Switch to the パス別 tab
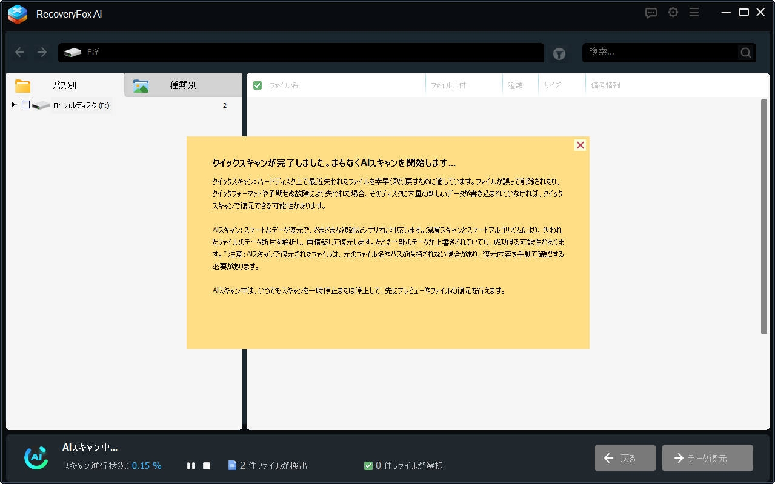This screenshot has width=775, height=484. pyautogui.click(x=64, y=85)
